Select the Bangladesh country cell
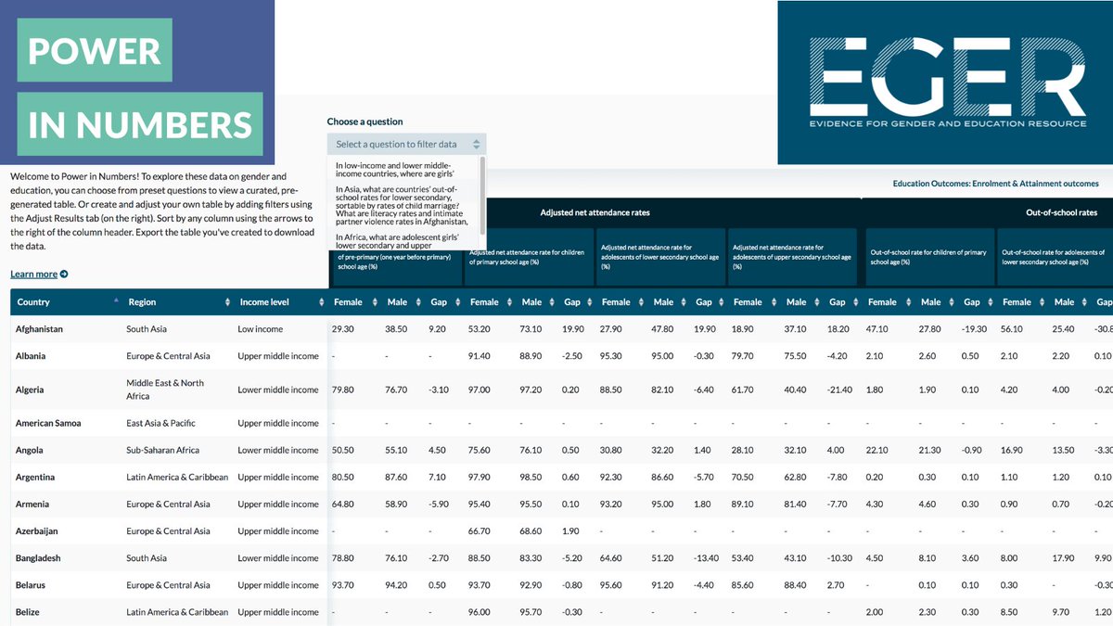Viewport: 1113px width, 626px height. 38,558
